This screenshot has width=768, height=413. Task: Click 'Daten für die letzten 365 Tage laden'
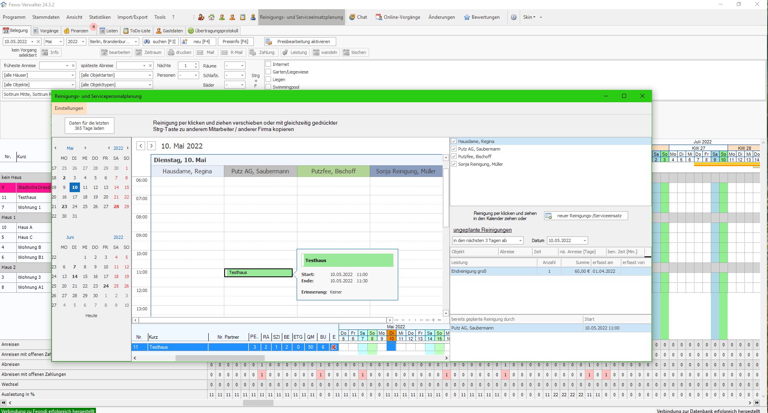point(89,125)
